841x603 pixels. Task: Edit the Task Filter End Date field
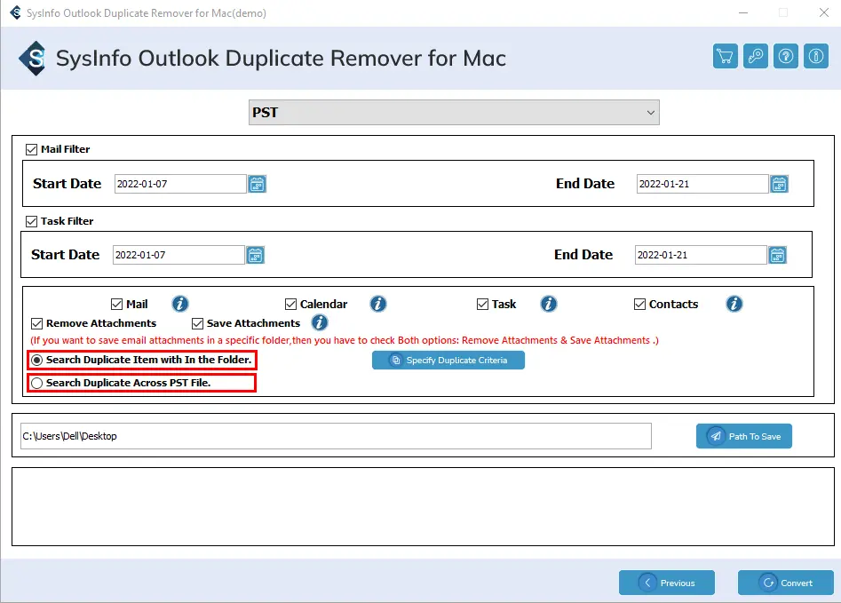pyautogui.click(x=701, y=255)
